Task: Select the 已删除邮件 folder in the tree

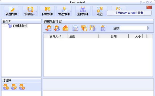Action: click(x=20, y=26)
